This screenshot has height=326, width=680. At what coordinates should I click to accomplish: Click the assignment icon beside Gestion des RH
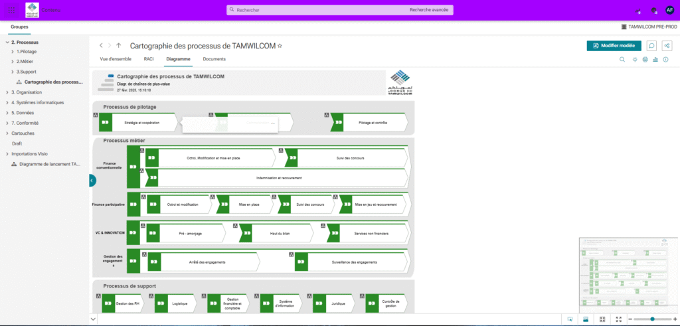(x=99, y=296)
